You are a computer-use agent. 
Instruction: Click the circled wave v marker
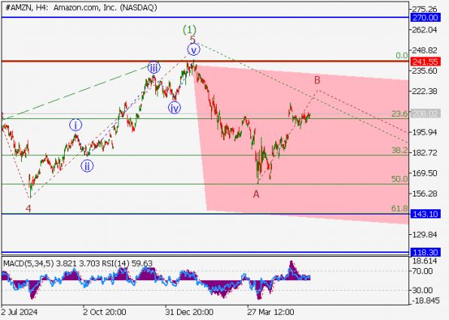194,50
